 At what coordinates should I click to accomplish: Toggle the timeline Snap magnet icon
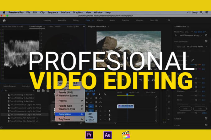pyautogui.click(x=88, y=94)
